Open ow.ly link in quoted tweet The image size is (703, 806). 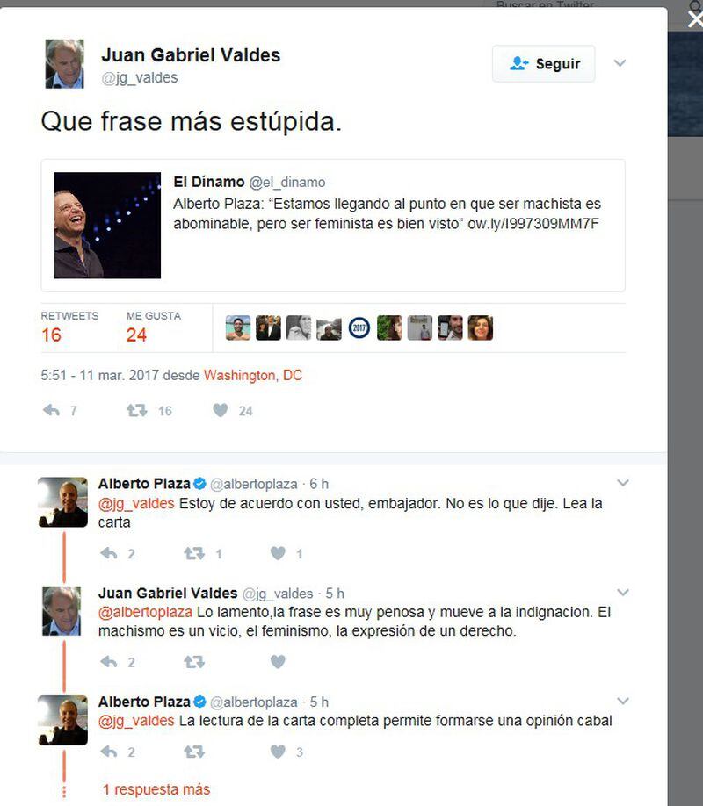click(533, 224)
